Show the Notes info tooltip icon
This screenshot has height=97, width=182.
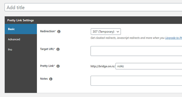[x=51, y=79]
